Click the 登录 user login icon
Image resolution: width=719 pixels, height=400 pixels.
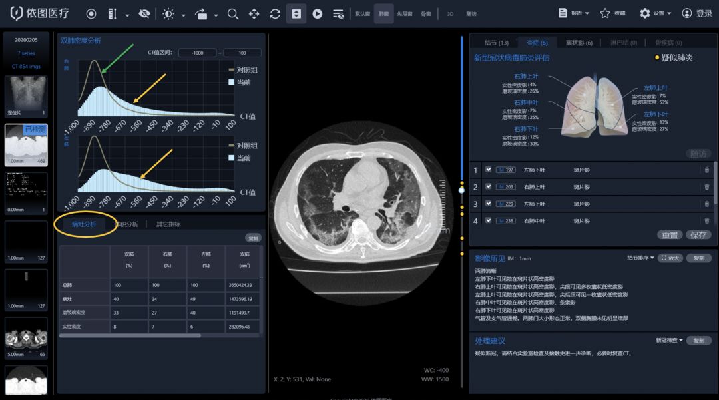pyautogui.click(x=686, y=13)
